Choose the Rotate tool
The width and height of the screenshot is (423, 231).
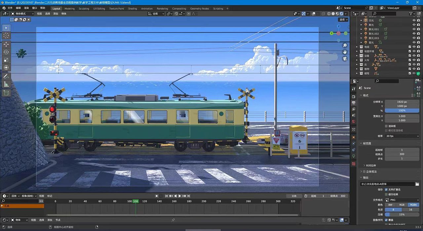[6, 52]
